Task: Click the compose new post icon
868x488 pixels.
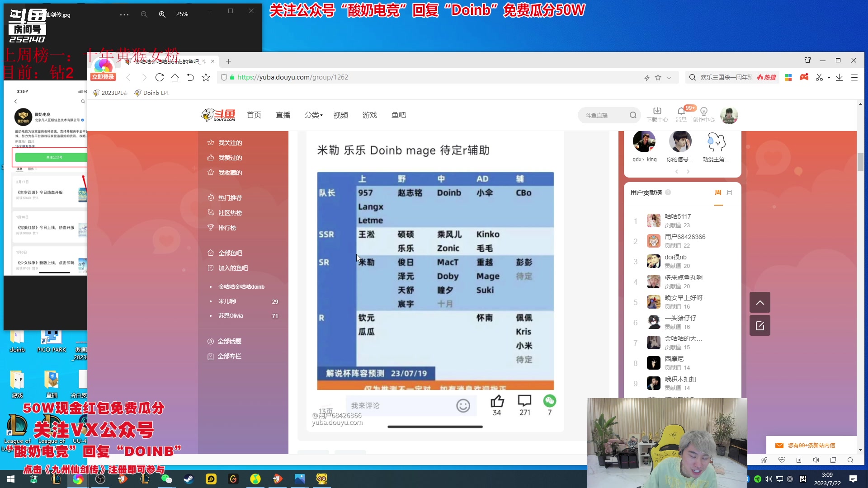Action: pyautogui.click(x=760, y=325)
